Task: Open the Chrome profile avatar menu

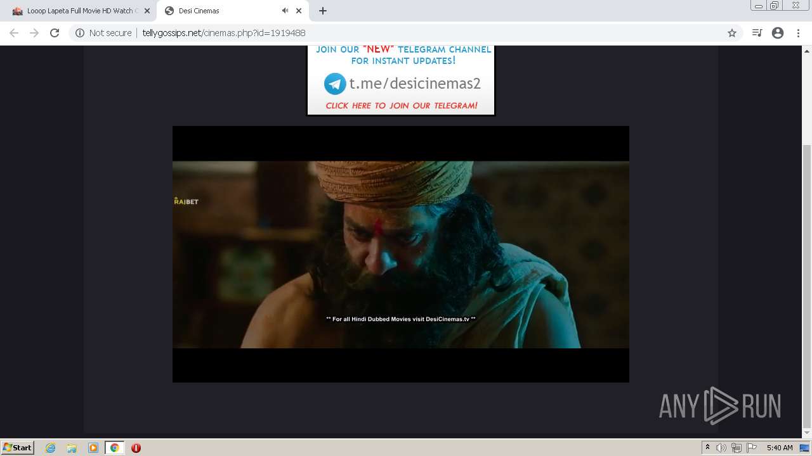Action: [778, 33]
